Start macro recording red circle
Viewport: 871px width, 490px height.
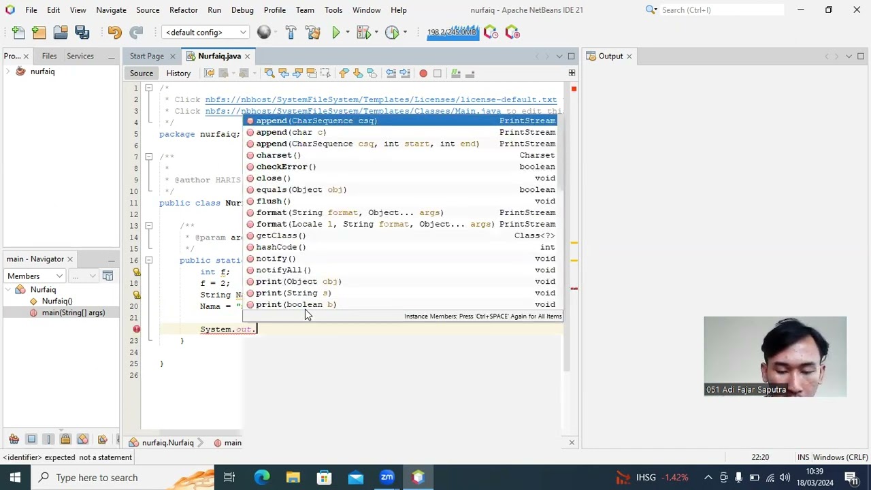point(423,73)
